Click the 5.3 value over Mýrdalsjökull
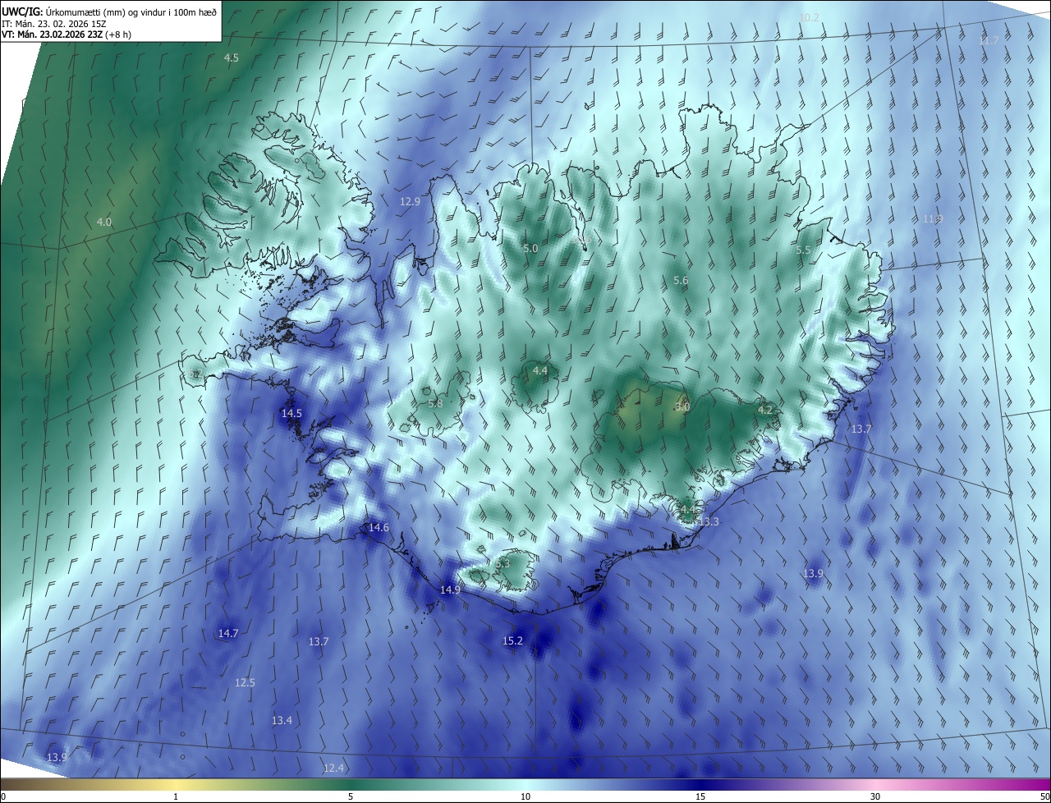1051x803 pixels. (503, 563)
